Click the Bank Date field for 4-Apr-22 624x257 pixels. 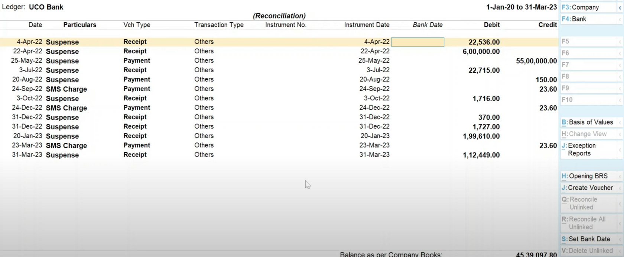tap(417, 42)
